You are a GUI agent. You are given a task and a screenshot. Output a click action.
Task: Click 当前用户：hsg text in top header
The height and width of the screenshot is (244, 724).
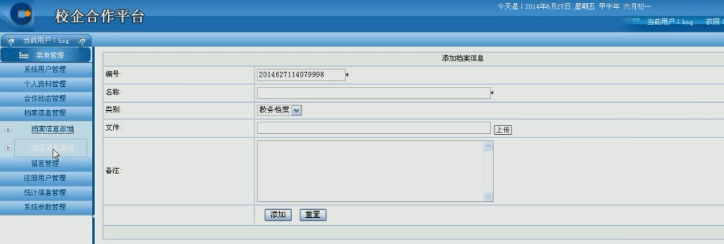[x=670, y=21]
